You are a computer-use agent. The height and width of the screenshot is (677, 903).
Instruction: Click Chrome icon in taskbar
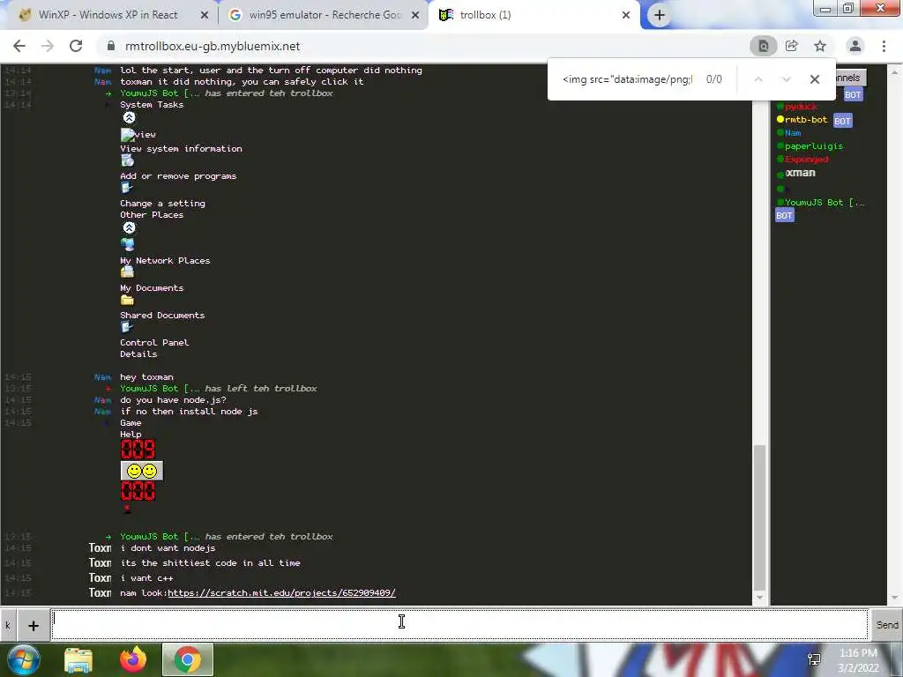(188, 659)
